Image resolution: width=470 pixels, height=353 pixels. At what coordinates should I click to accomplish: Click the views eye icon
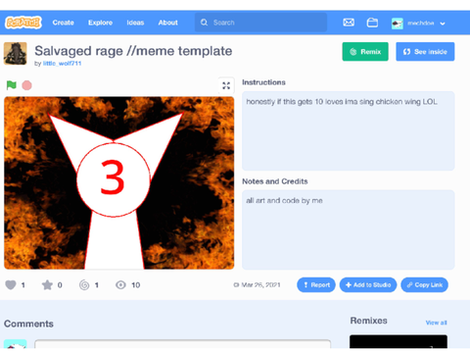coord(120,285)
